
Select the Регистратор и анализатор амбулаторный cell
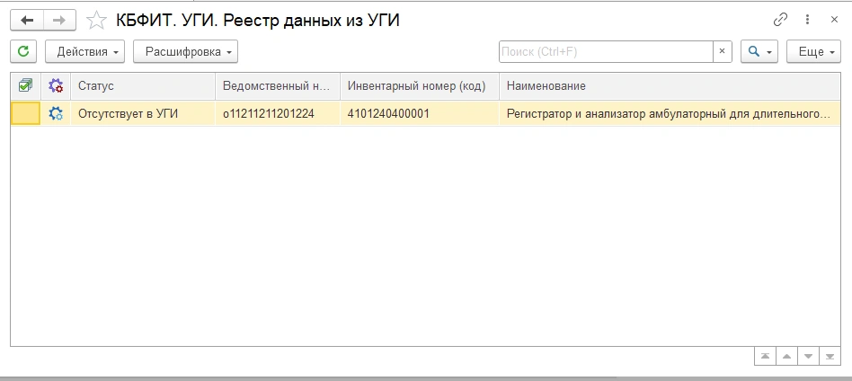pyautogui.click(x=670, y=113)
